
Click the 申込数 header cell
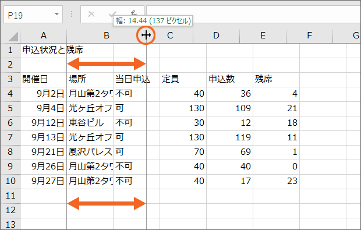tap(229, 79)
